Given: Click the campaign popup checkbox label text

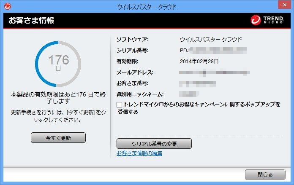Looking at the screenshot, I should click(x=199, y=108).
